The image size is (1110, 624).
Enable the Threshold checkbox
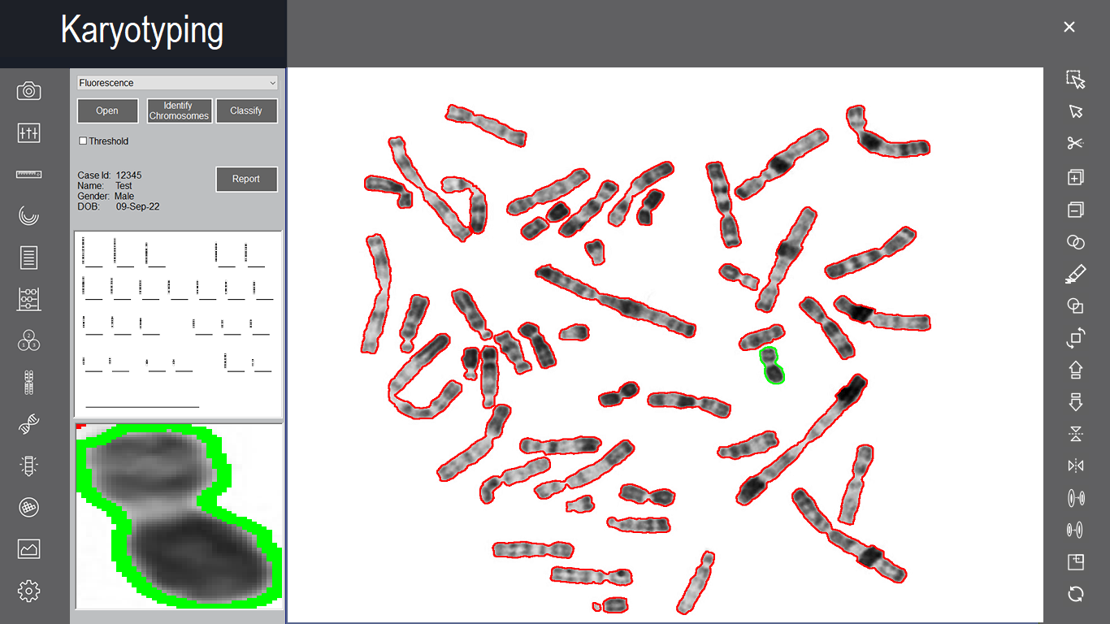point(83,141)
